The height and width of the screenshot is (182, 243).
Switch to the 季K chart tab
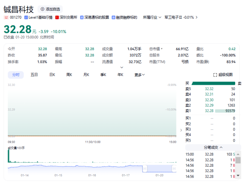tap(103, 75)
